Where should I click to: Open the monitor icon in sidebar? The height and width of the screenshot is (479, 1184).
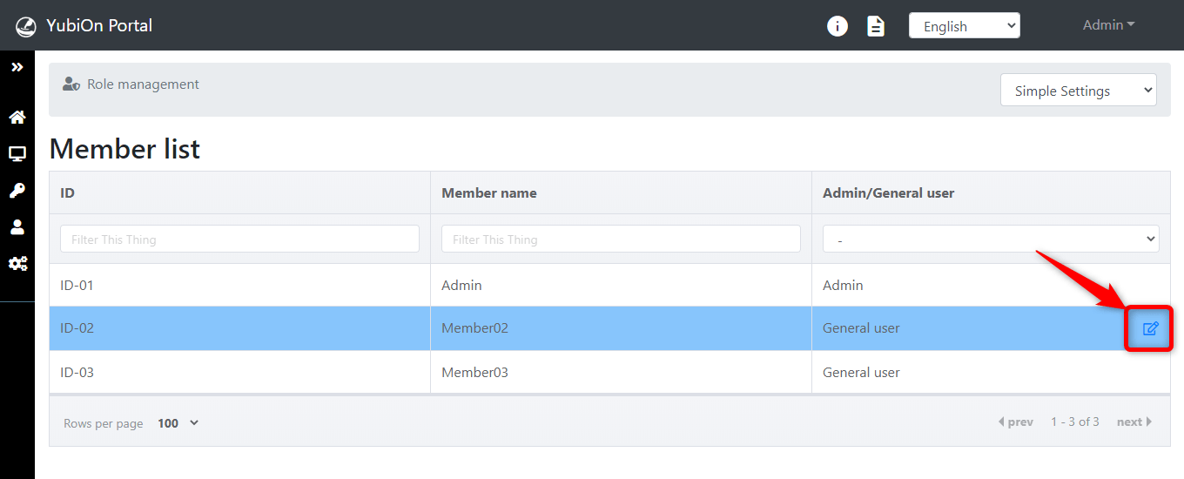tap(17, 154)
